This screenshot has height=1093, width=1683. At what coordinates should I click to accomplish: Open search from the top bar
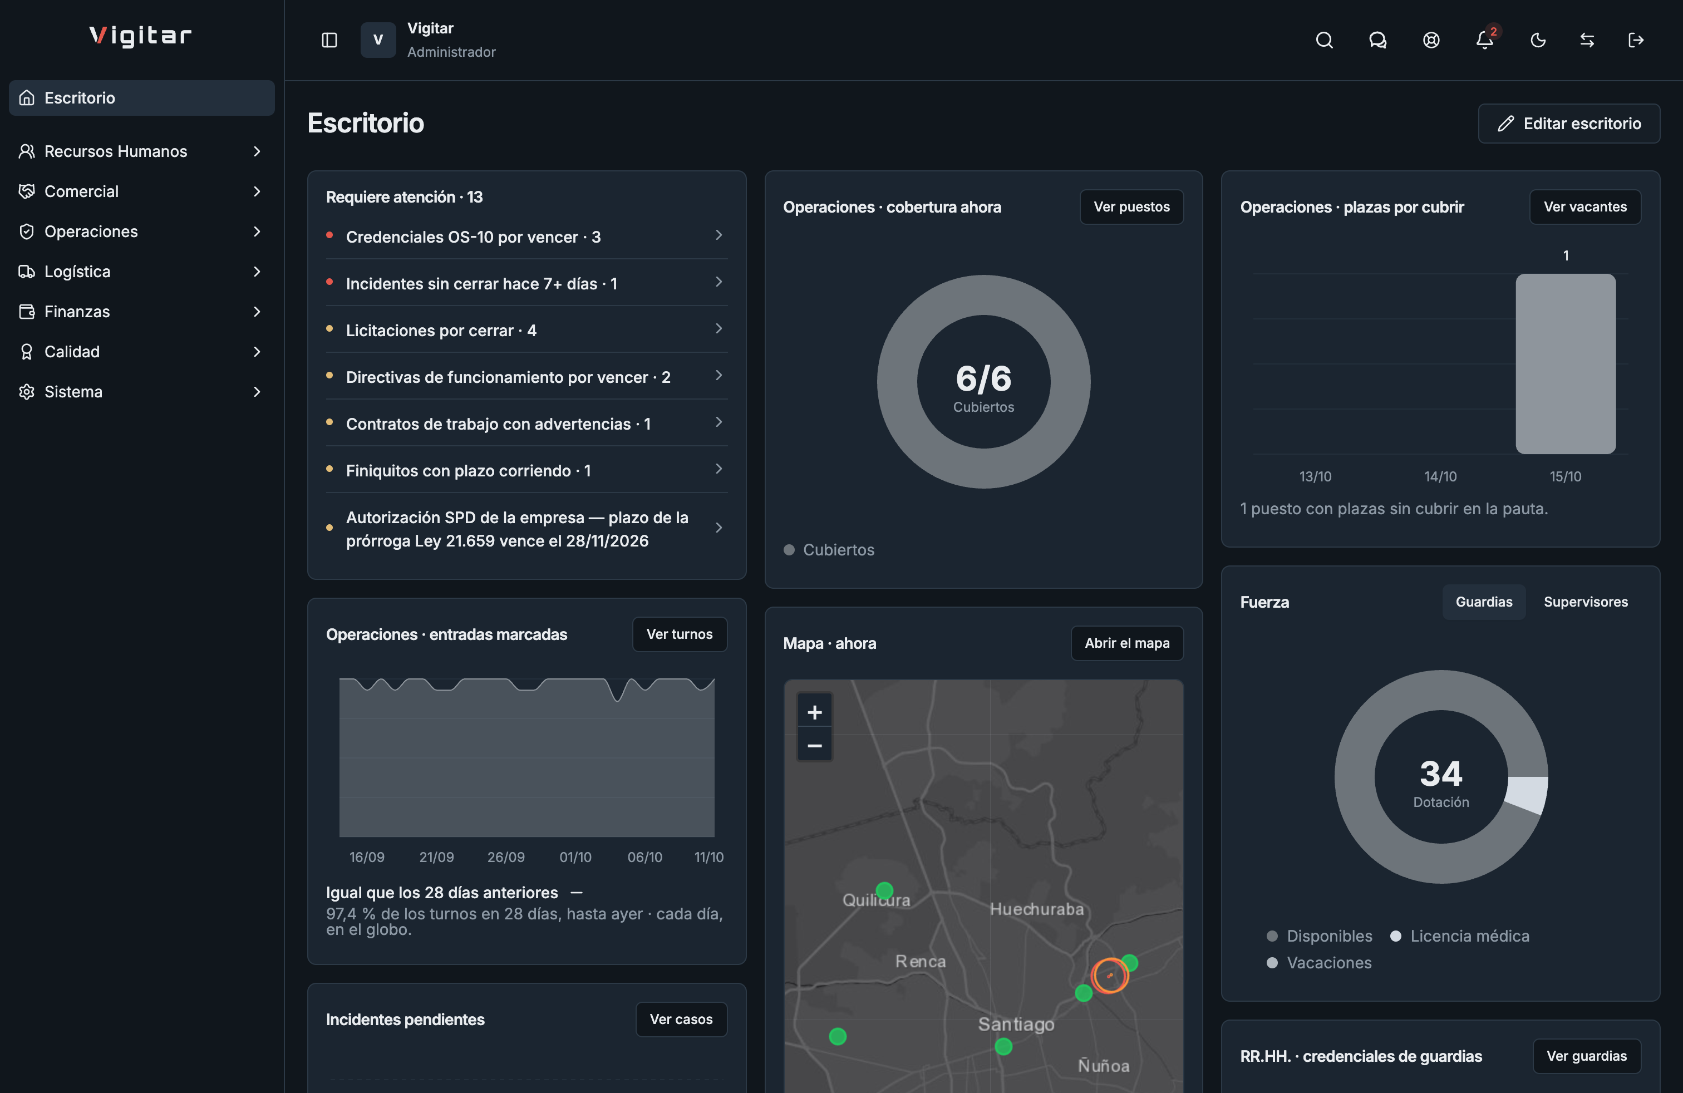coord(1324,40)
